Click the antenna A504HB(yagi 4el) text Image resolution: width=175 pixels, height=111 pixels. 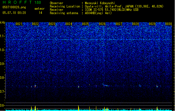click(98, 13)
